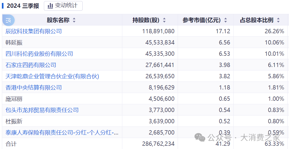Click share count 118,891,080

[x=158, y=31]
